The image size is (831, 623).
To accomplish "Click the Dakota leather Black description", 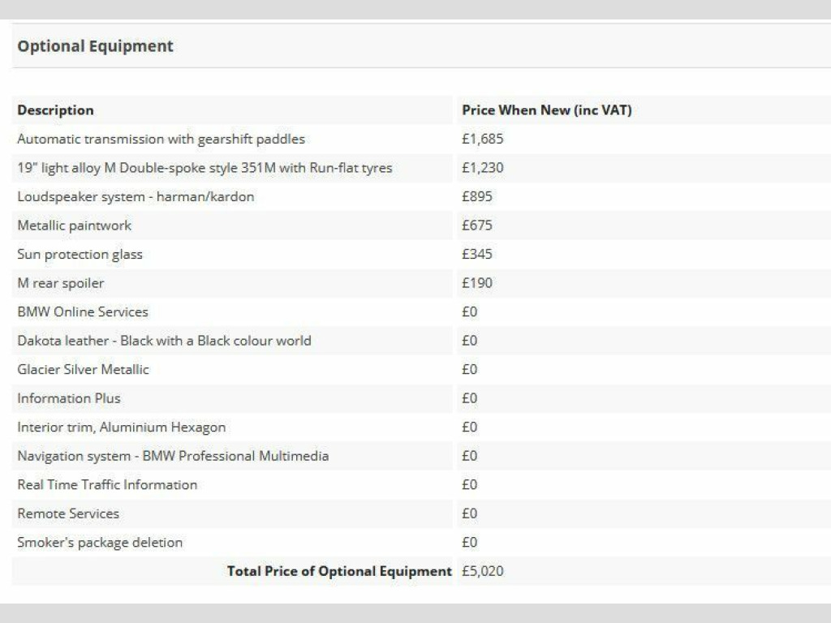I will [x=164, y=341].
